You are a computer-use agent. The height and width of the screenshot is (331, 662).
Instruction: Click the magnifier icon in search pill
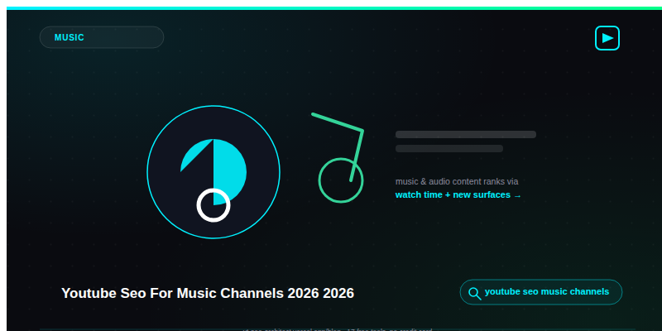pos(474,294)
